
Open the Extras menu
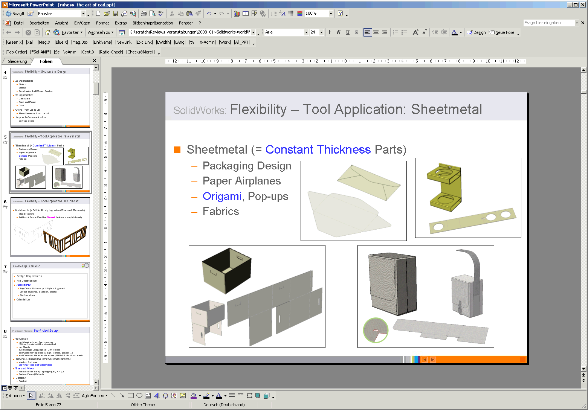(x=121, y=23)
